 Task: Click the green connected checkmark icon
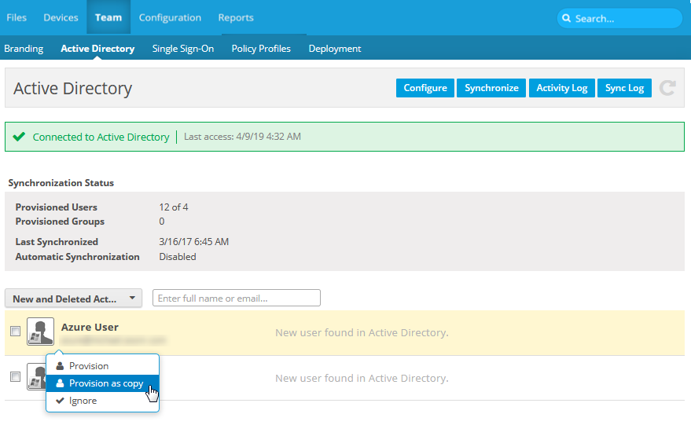pyautogui.click(x=20, y=137)
